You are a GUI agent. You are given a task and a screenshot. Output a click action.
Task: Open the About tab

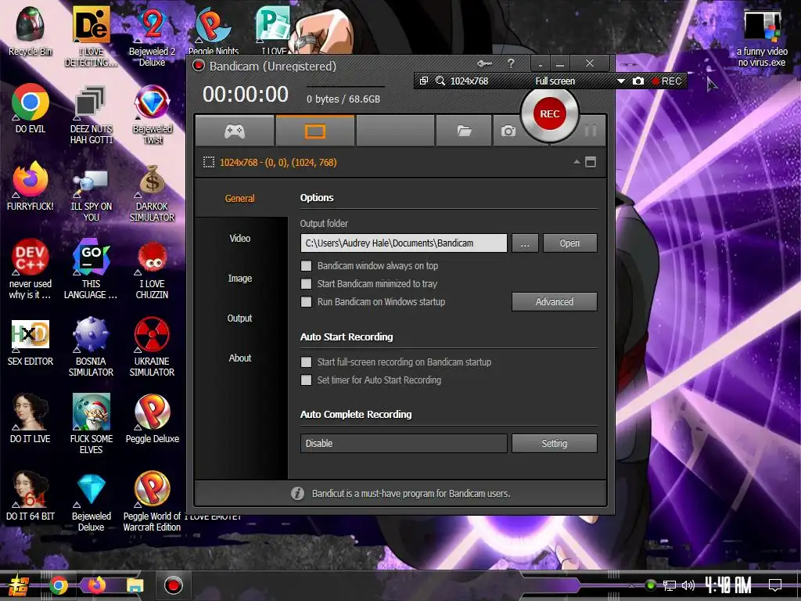pos(240,358)
